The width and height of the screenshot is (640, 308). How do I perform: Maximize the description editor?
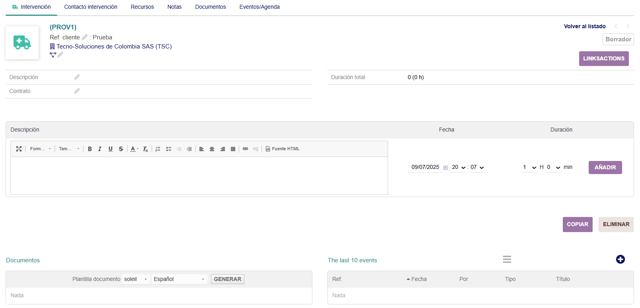19,149
